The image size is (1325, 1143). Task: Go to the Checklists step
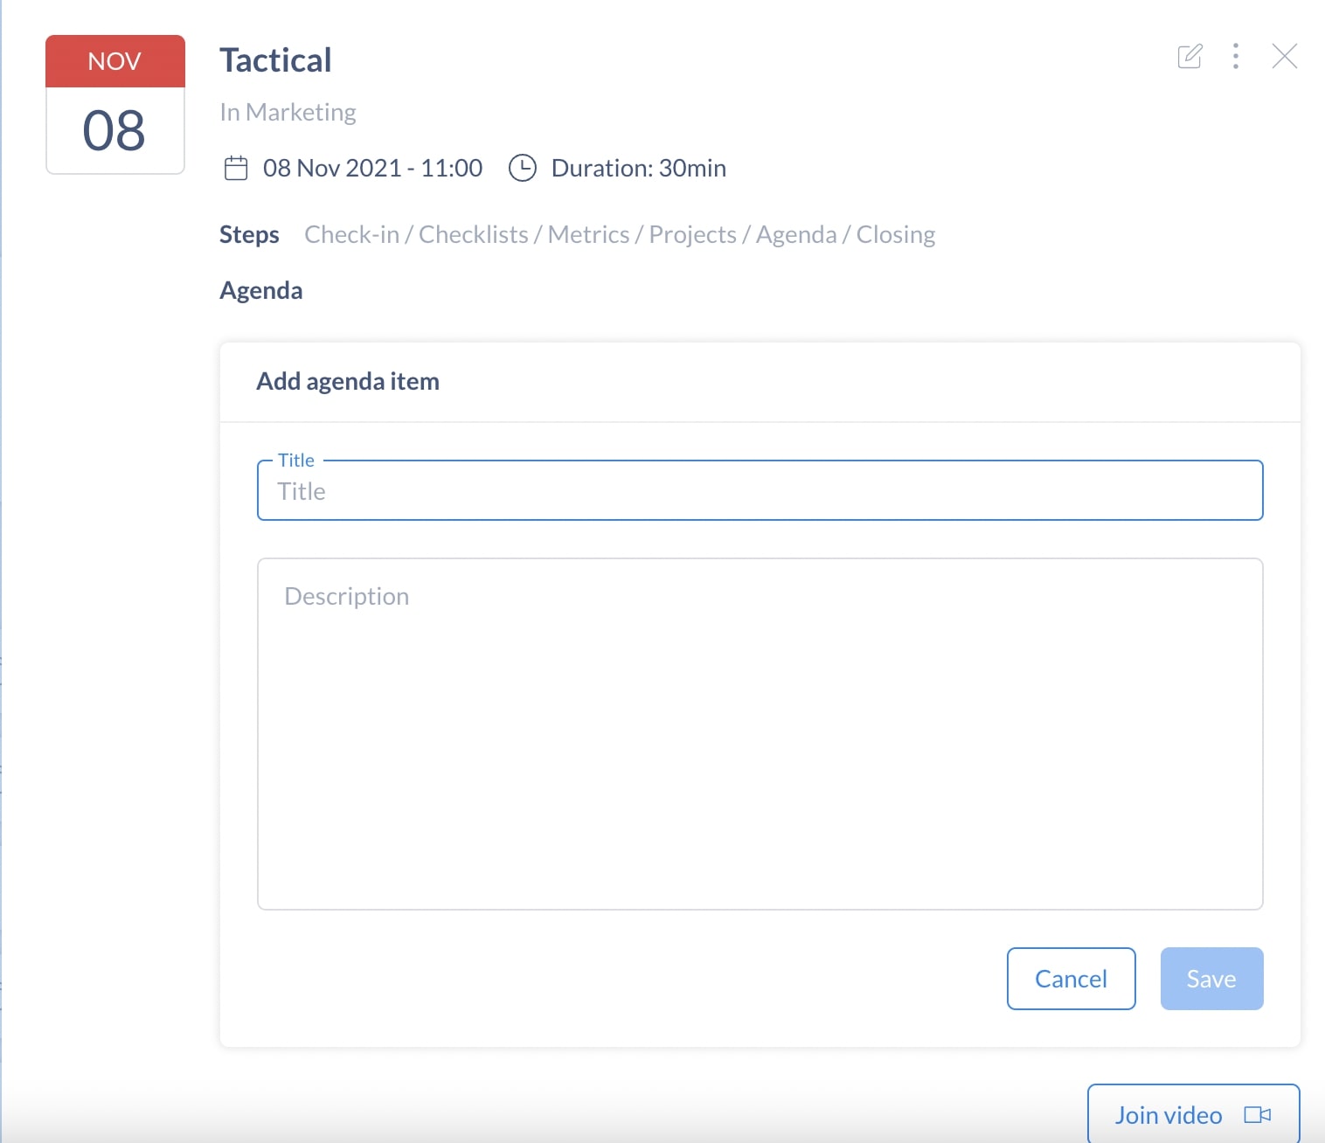(473, 235)
